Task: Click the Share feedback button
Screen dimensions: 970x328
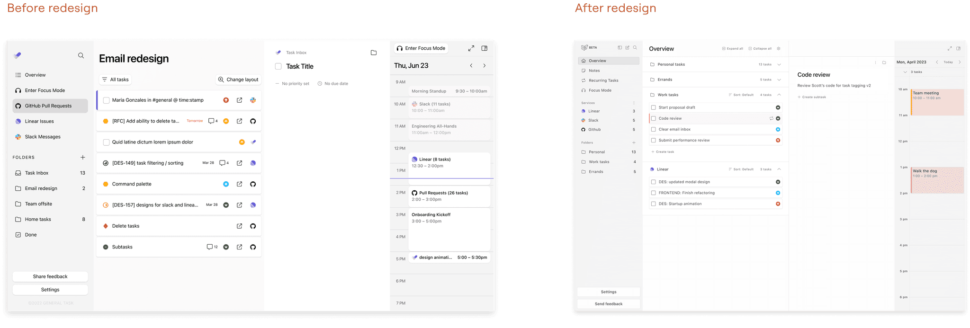Action: coord(50,276)
